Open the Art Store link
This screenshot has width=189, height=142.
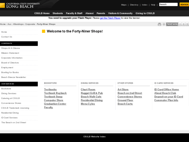tap(123, 90)
